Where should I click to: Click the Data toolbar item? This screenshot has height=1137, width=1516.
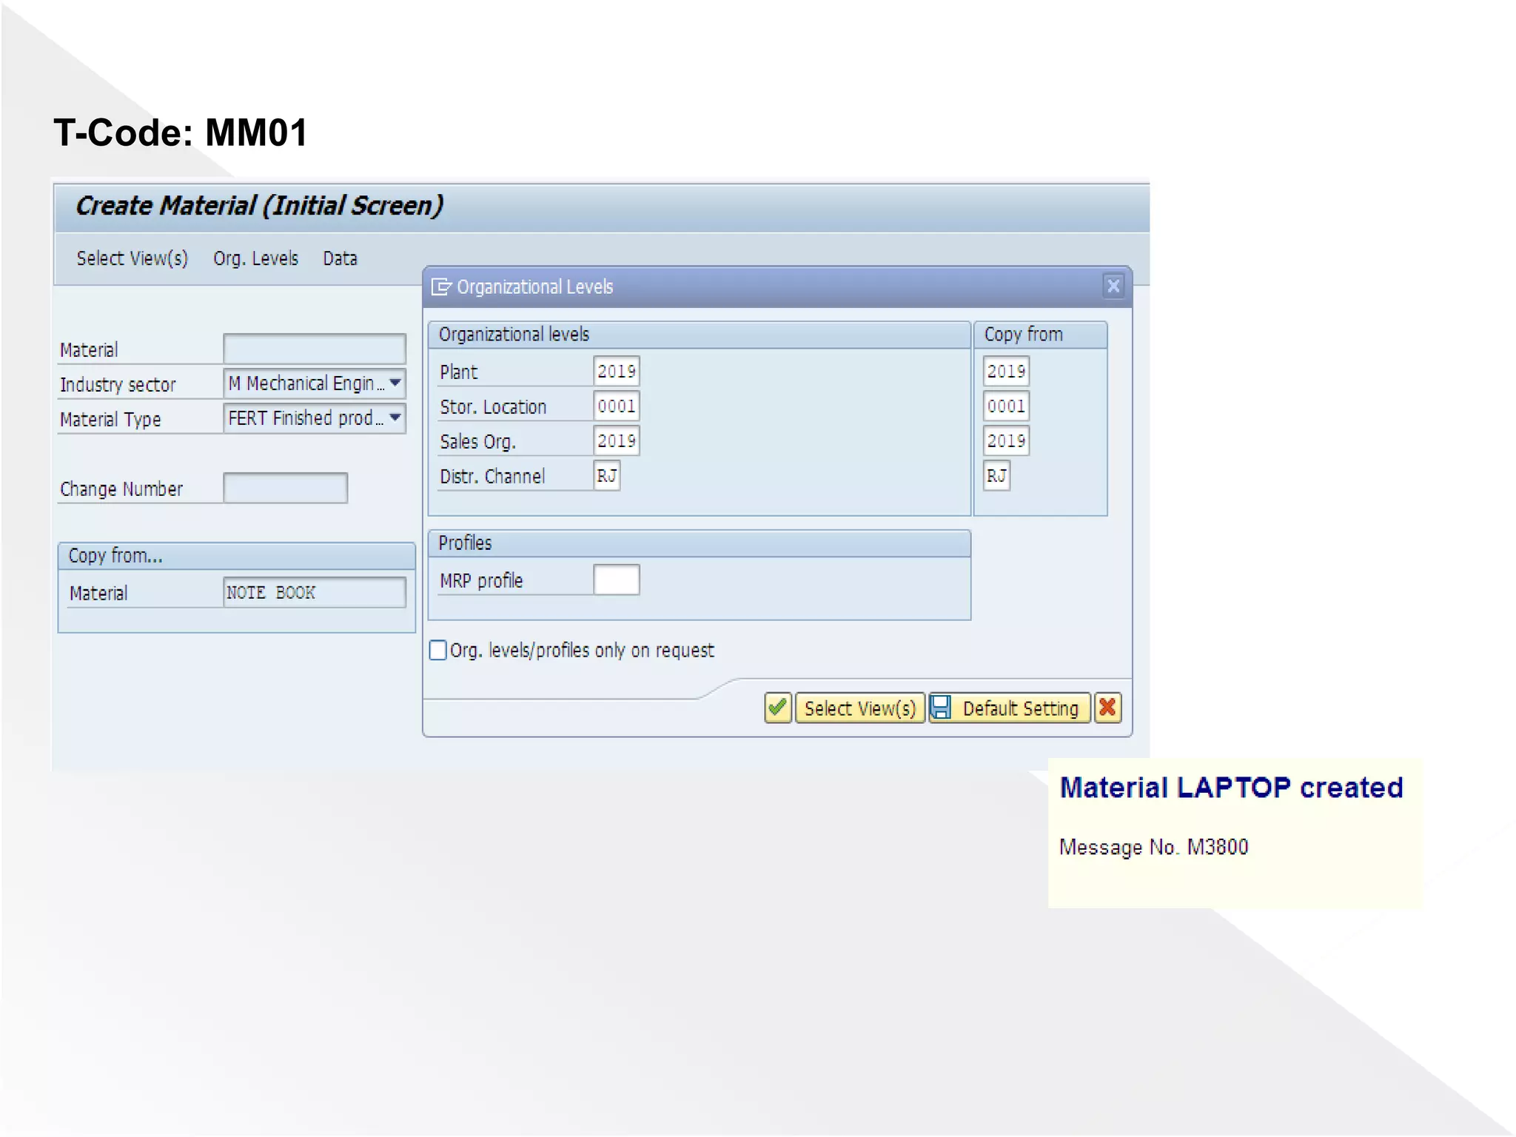(x=340, y=258)
